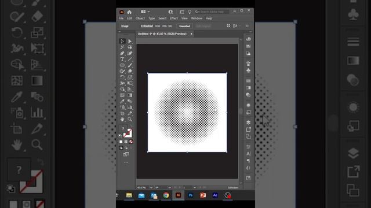Open the Effect menu
Screen dimensions: 371x208
pos(174,18)
